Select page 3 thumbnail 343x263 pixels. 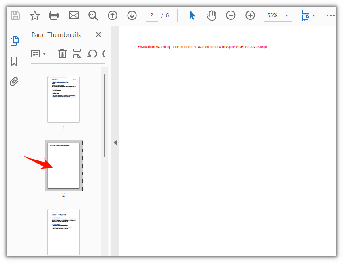tap(64, 232)
